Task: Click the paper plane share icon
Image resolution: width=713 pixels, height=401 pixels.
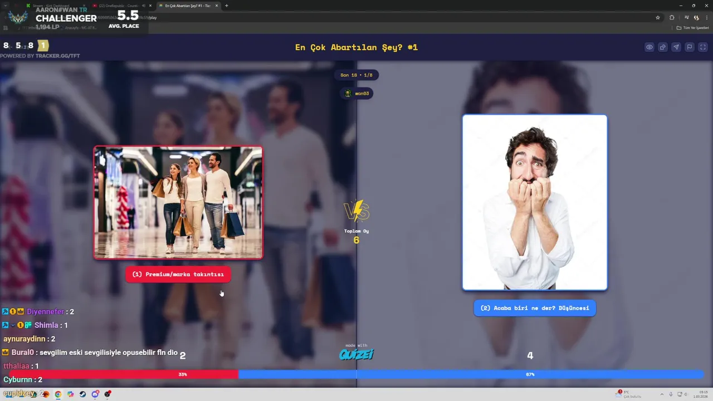Action: pyautogui.click(x=676, y=47)
